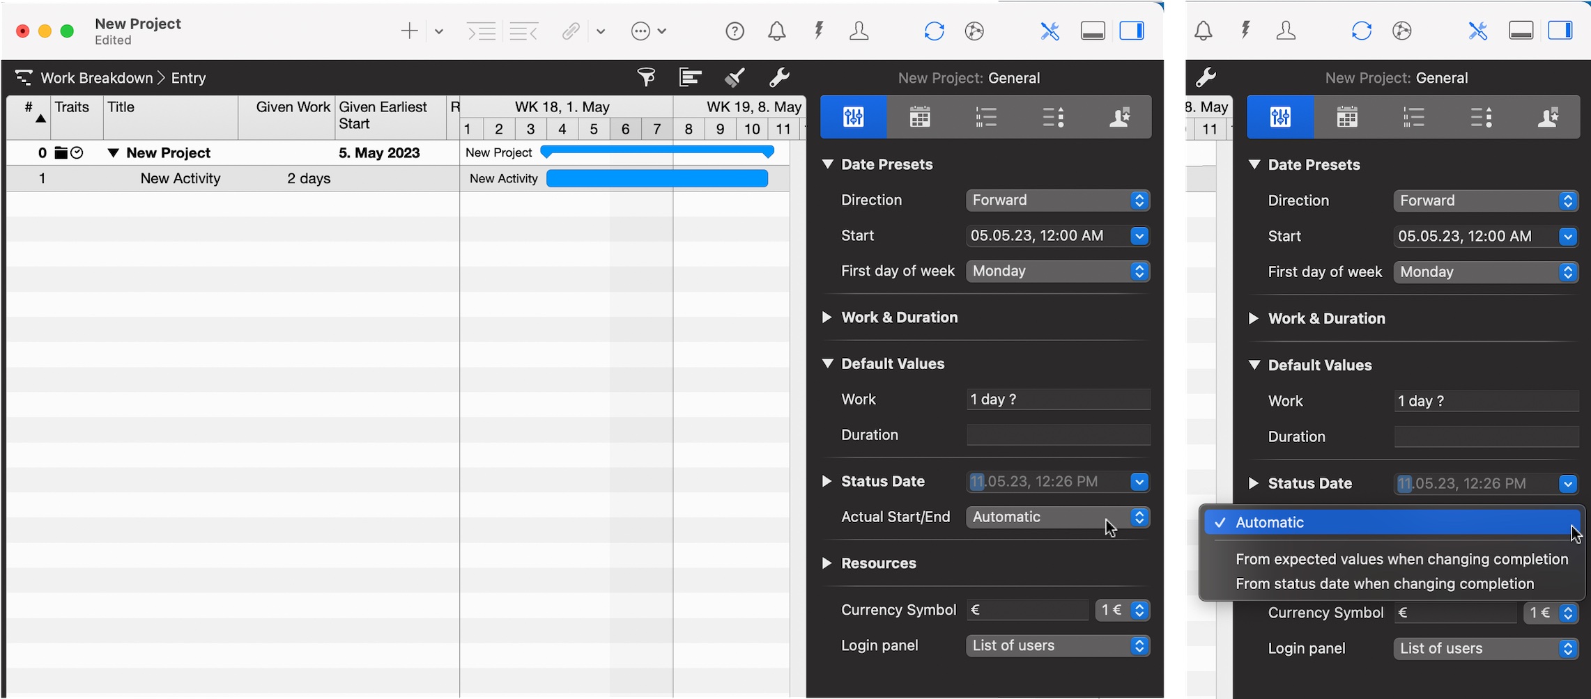
Task: Click the 2 days Given Work cell
Action: pyautogui.click(x=309, y=179)
